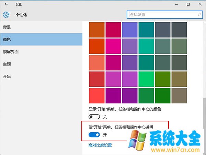Image resolution: width=206 pixels, height=155 pixels.
Task: Pick dark gray-green swatch in third row, fifth column
Action: tap(163, 63)
